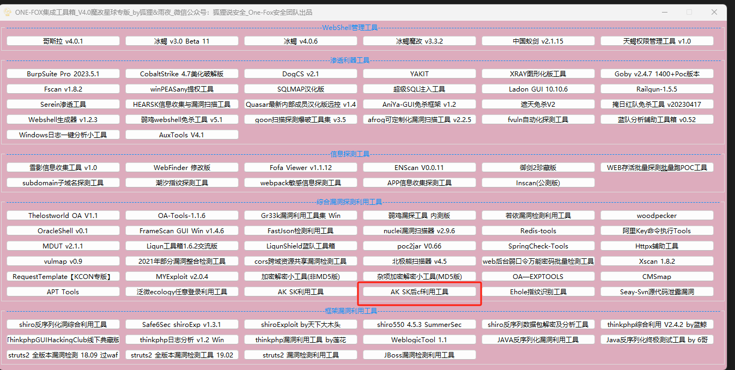Viewport: 735px width, 370px height.
Task: Open Safe6Sec shiroExp v1.3.1
Action: click(x=182, y=324)
